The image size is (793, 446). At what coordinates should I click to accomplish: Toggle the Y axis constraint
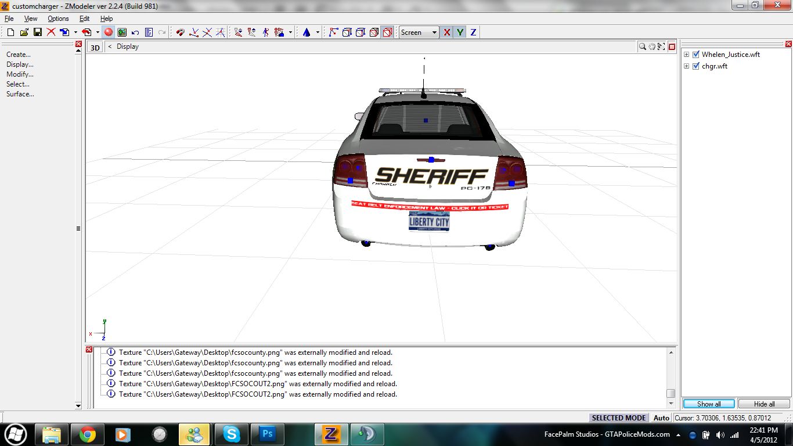tap(460, 33)
